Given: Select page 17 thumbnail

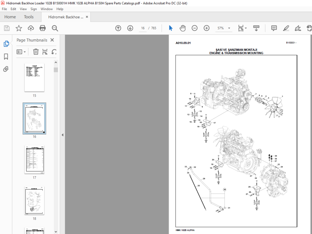Looking at the screenshot, I should [34, 160].
